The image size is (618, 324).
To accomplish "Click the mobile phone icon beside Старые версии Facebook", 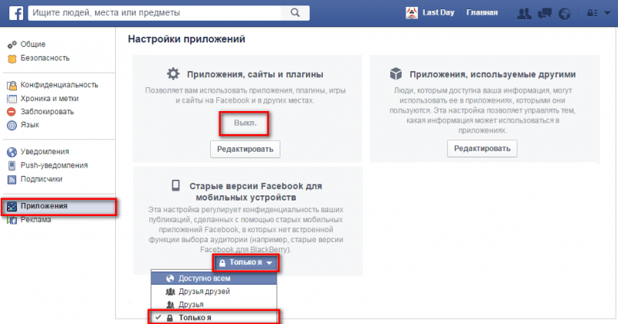I will 176,185.
